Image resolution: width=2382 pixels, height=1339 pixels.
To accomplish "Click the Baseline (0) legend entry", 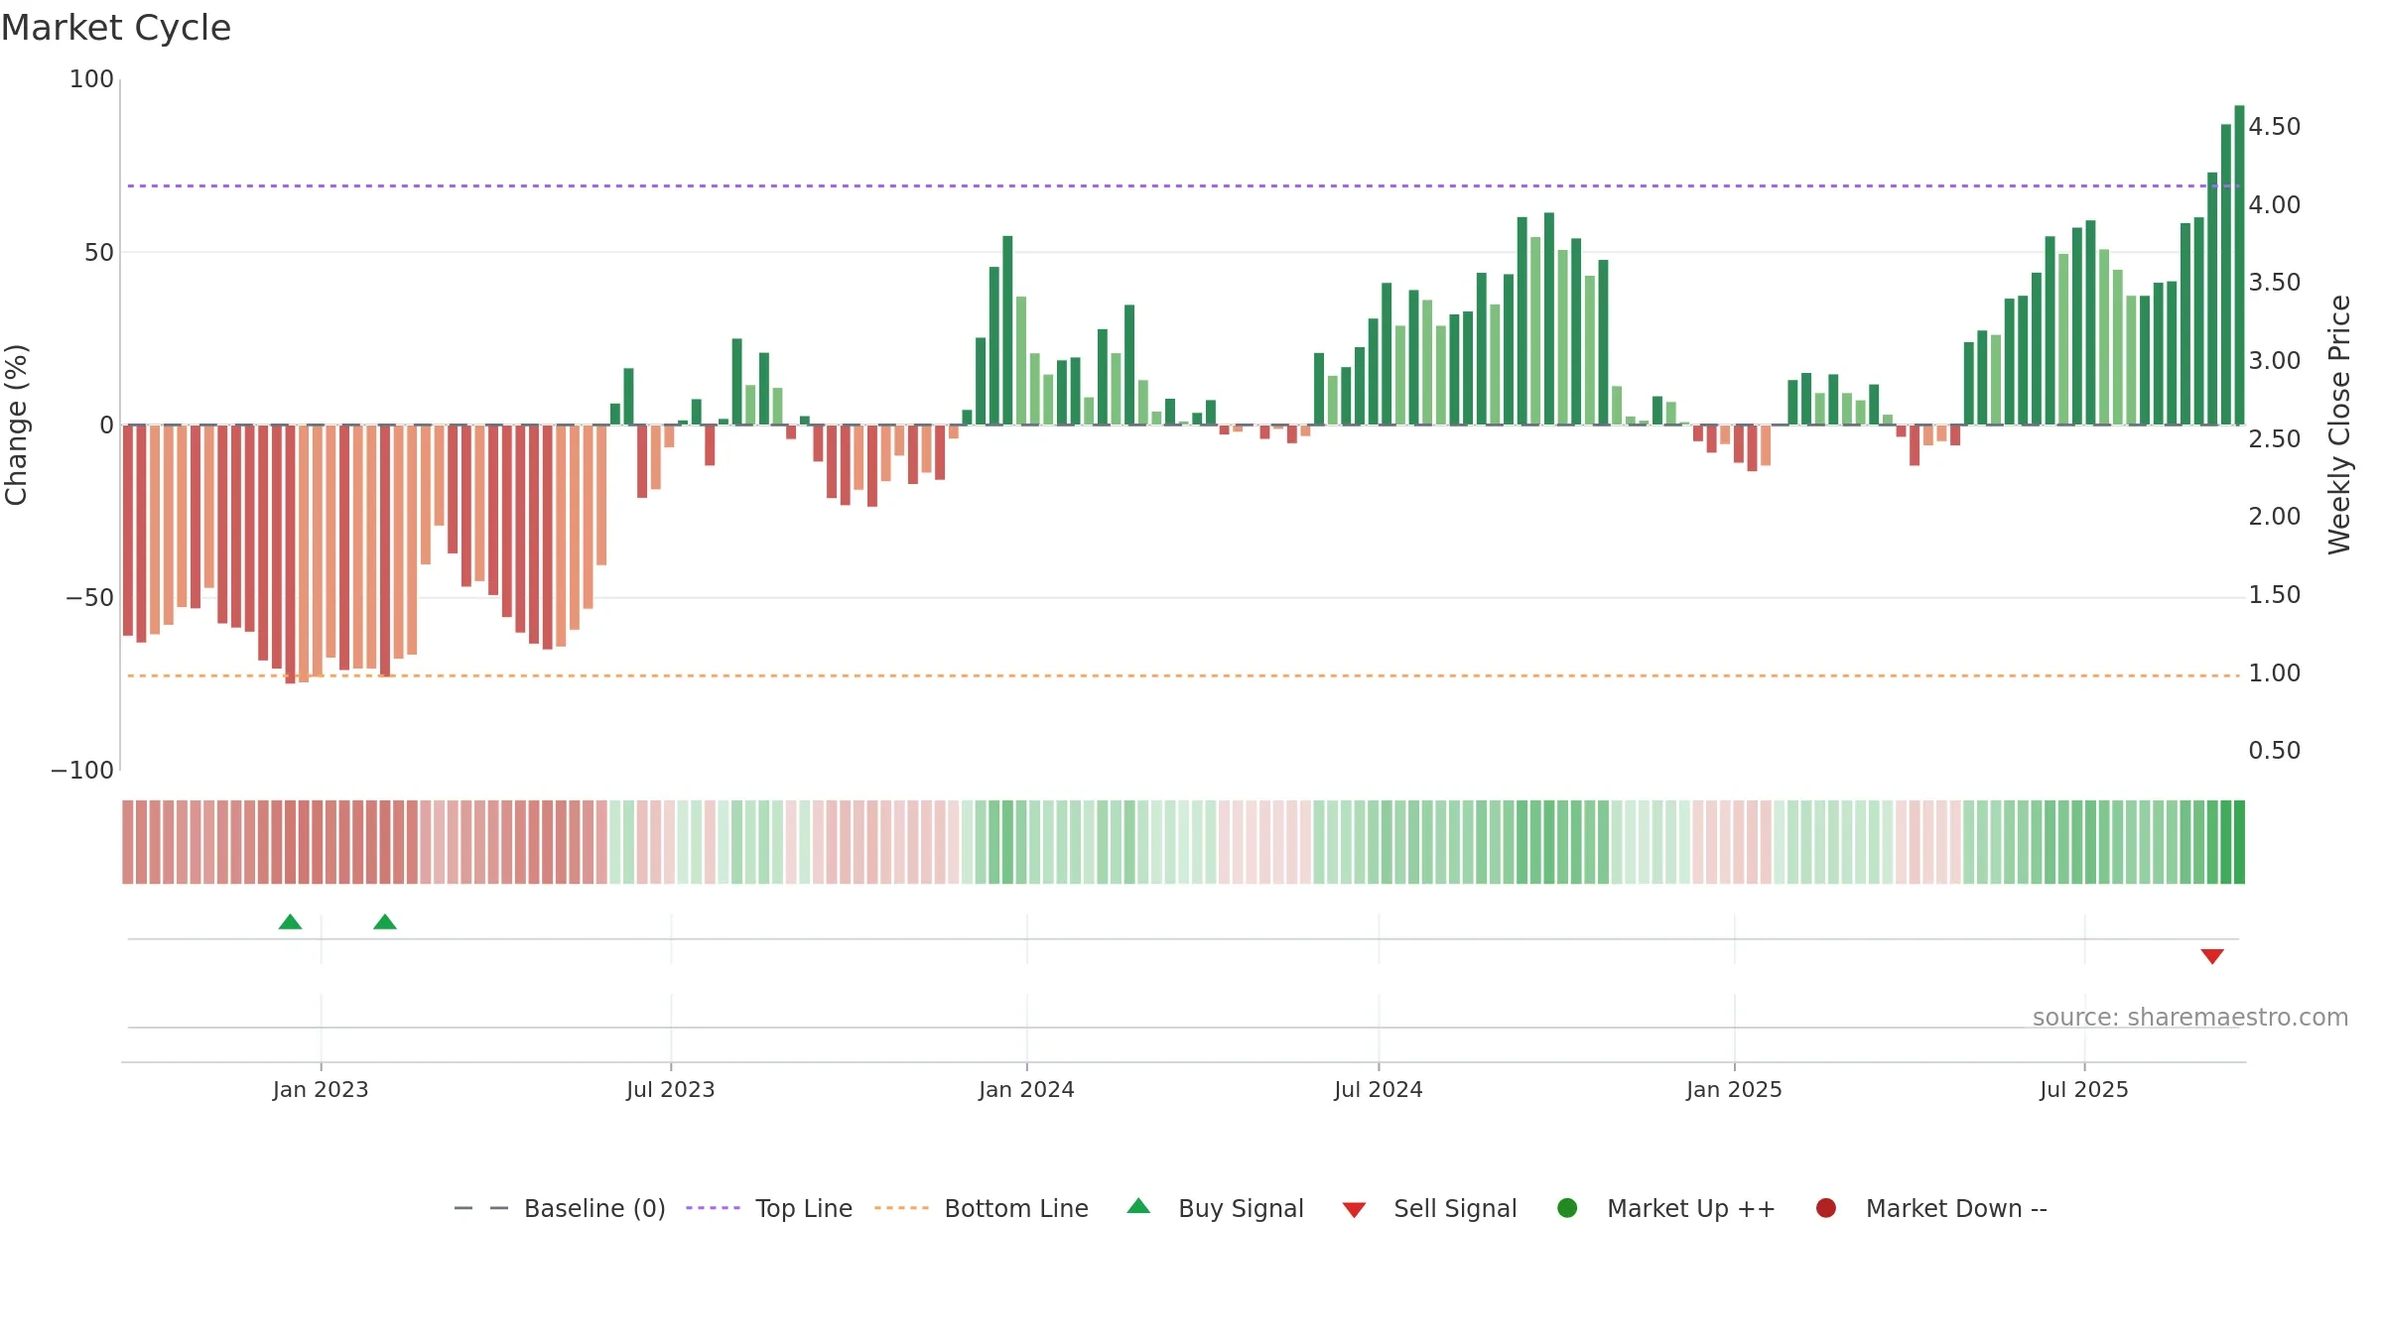I will click(559, 1208).
